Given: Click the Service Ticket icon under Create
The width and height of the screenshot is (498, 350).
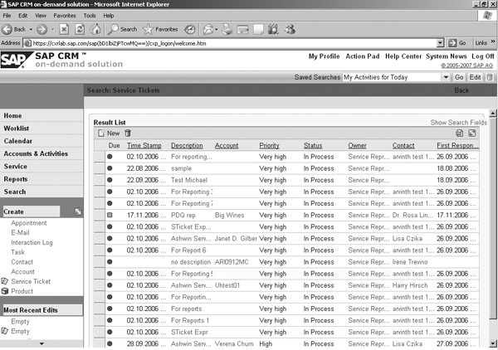Looking at the screenshot, I should tap(5, 282).
